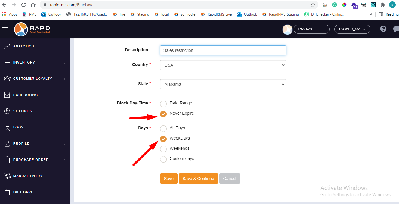
Task: Click the Save & Continue button
Action: tap(198, 178)
